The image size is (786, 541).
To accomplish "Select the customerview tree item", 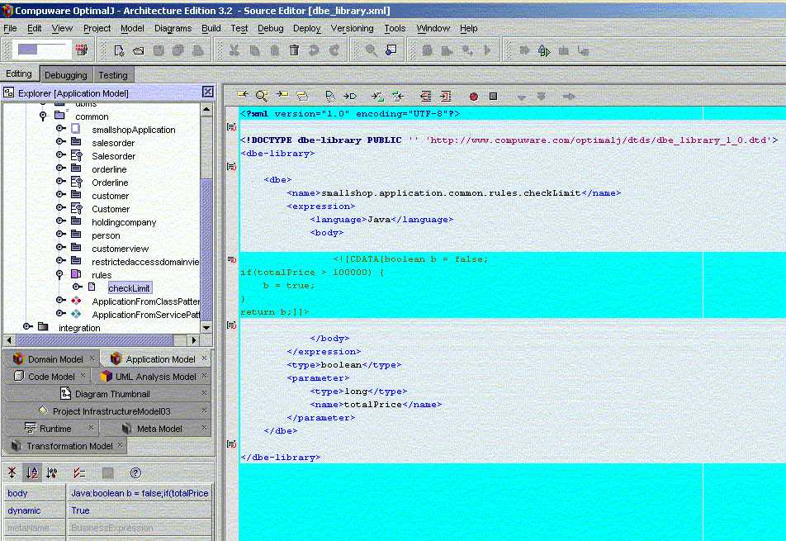I will pyautogui.click(x=121, y=248).
